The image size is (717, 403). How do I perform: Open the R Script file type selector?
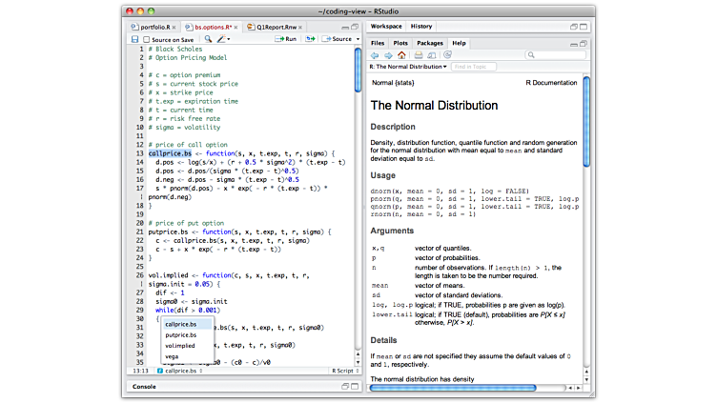[342, 370]
